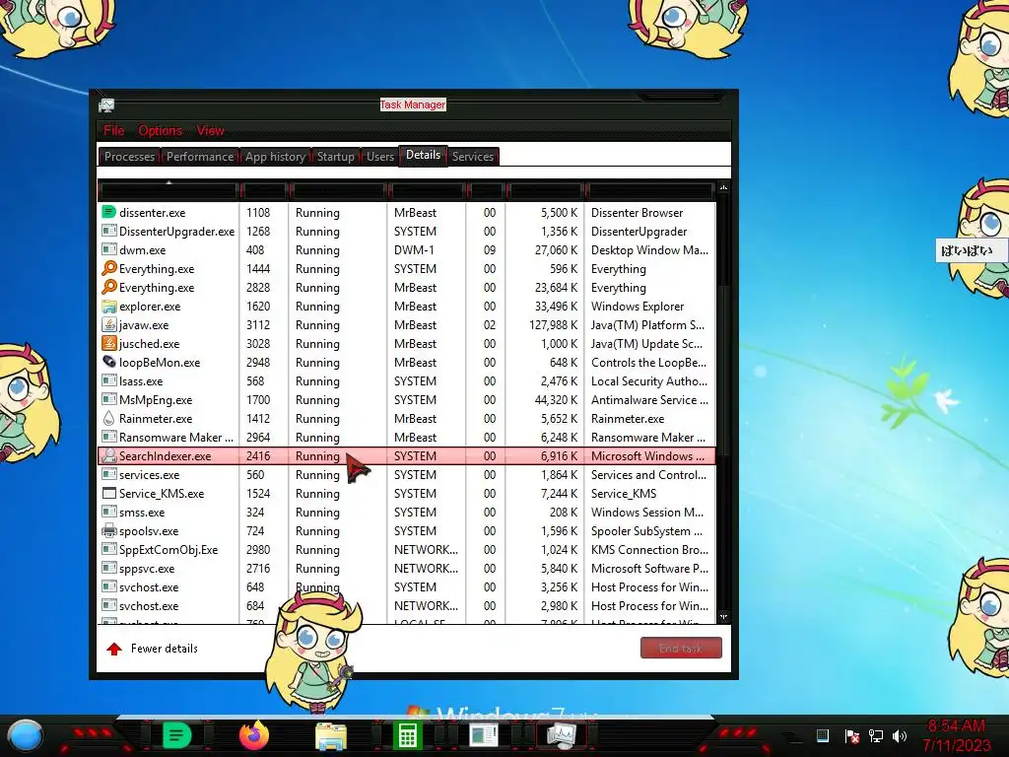Click the CPU value 09 for dwm.exe
The height and width of the screenshot is (757, 1009).
coord(489,249)
